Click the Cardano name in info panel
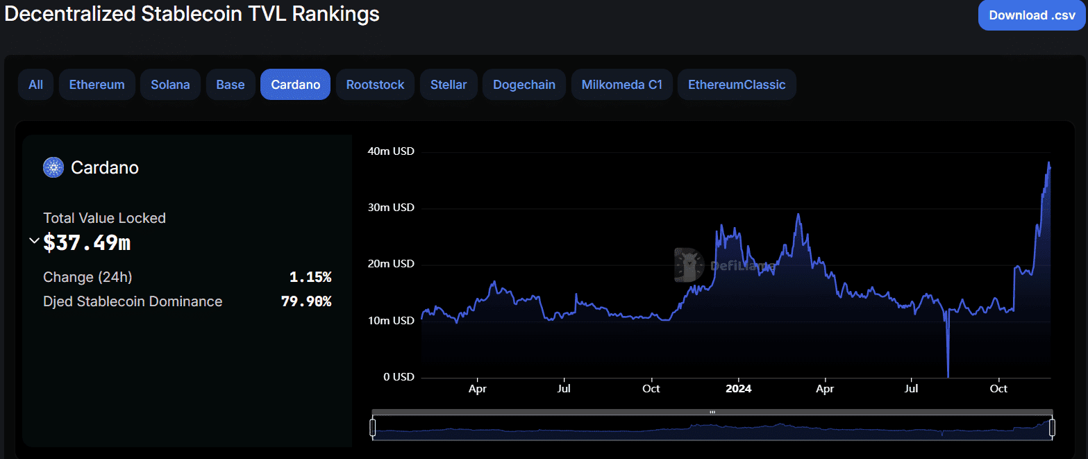Image resolution: width=1088 pixels, height=459 pixels. [105, 167]
